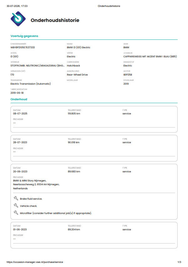Select interior STOFFKOMBI. NEUTRONIC/ARAGAZGRAU text

coord(38,65)
